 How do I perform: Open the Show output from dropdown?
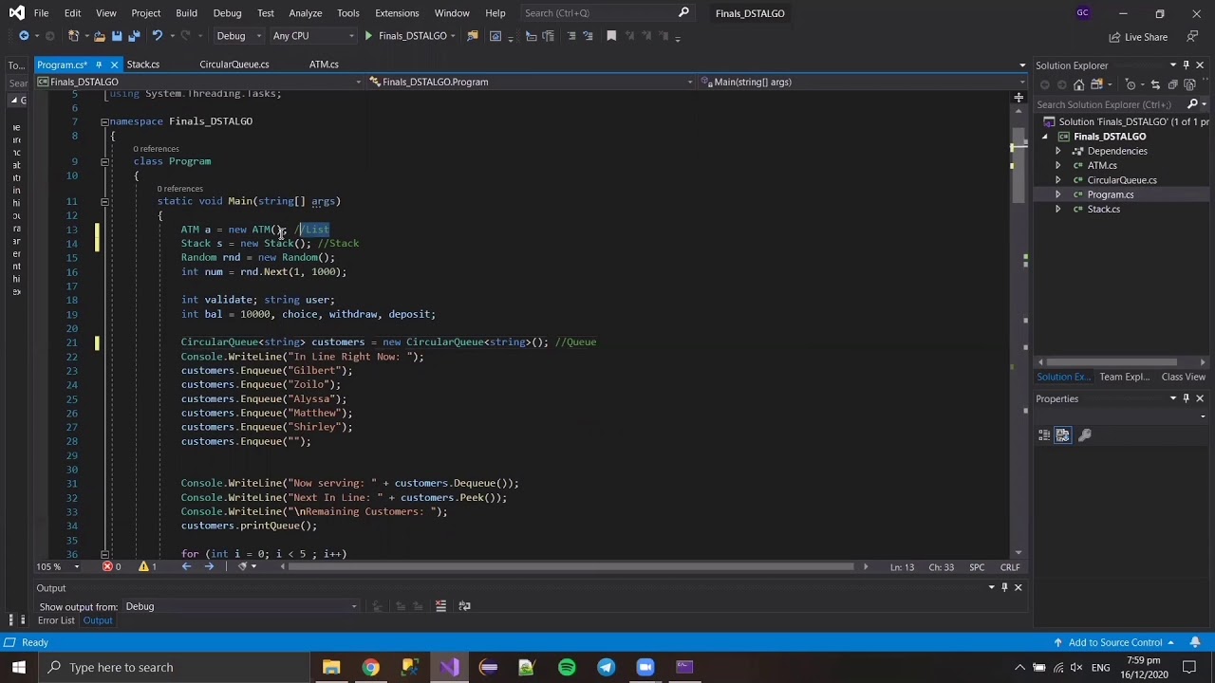click(x=243, y=606)
